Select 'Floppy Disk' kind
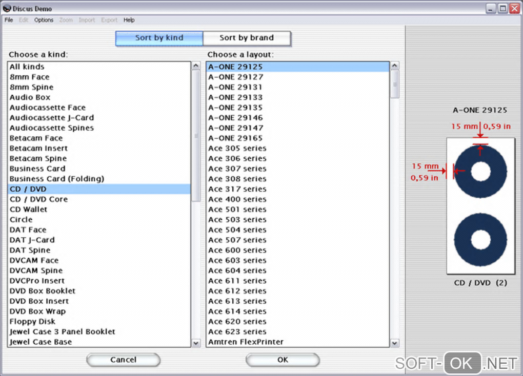Image resolution: width=523 pixels, height=376 pixels. 99,322
